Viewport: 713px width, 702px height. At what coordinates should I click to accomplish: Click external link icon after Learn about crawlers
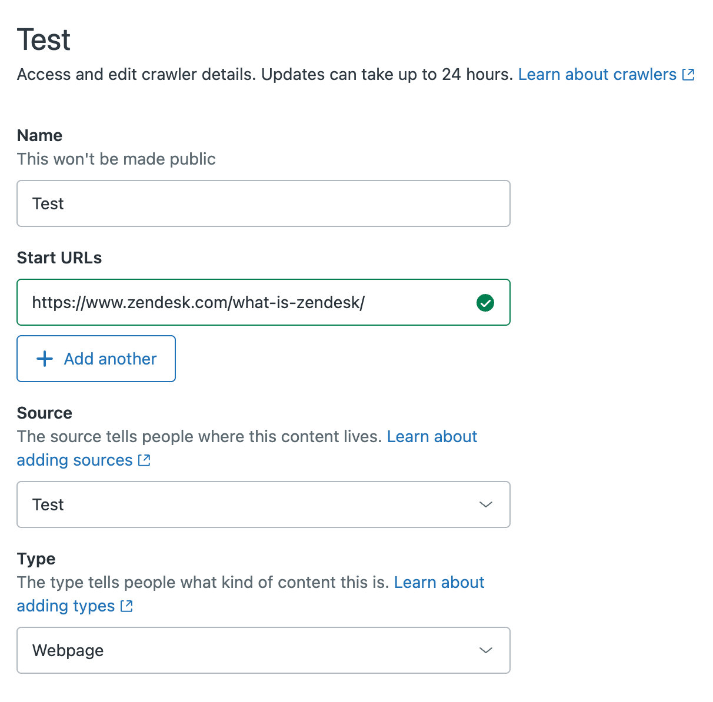pyautogui.click(x=688, y=75)
